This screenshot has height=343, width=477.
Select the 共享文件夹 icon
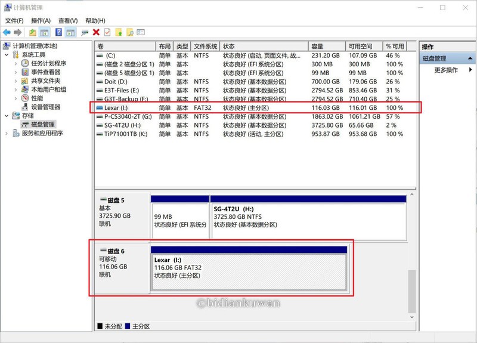(x=25, y=81)
